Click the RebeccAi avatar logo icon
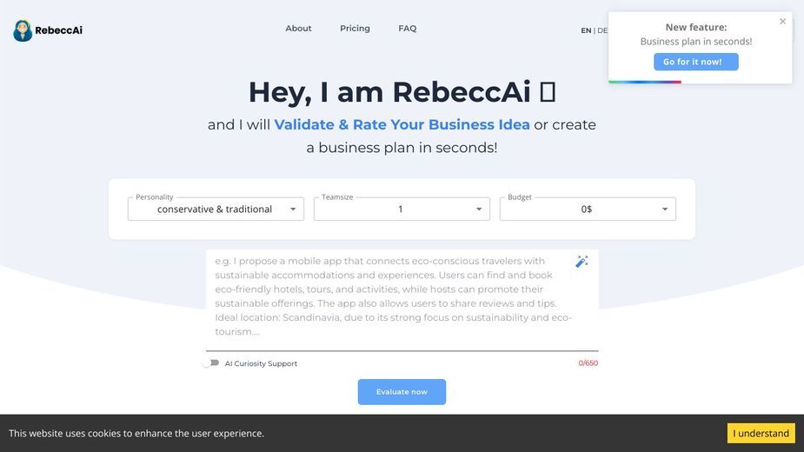 tap(23, 30)
